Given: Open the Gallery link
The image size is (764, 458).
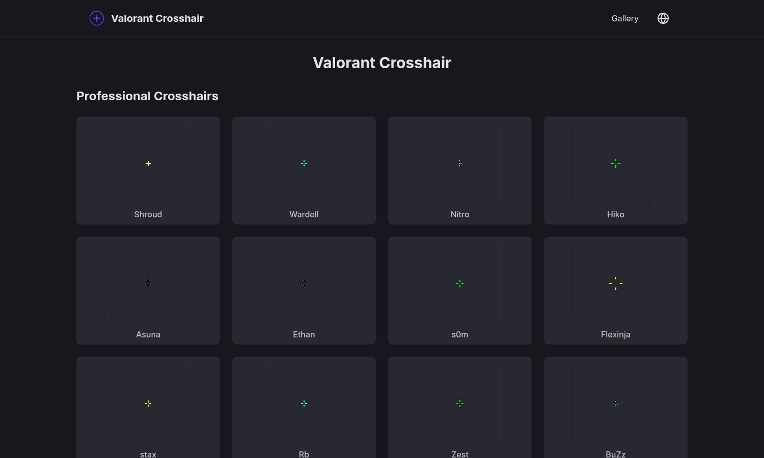Looking at the screenshot, I should (x=625, y=18).
